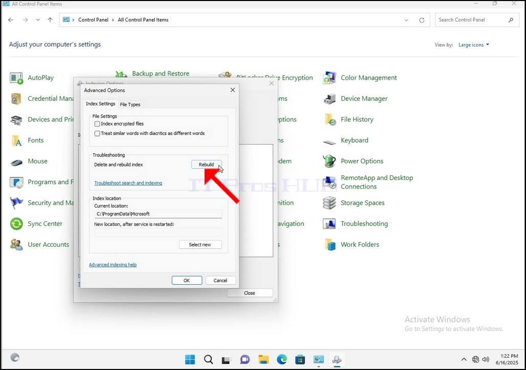Open the Mouse settings icon
The width and height of the screenshot is (526, 370).
[x=16, y=161]
